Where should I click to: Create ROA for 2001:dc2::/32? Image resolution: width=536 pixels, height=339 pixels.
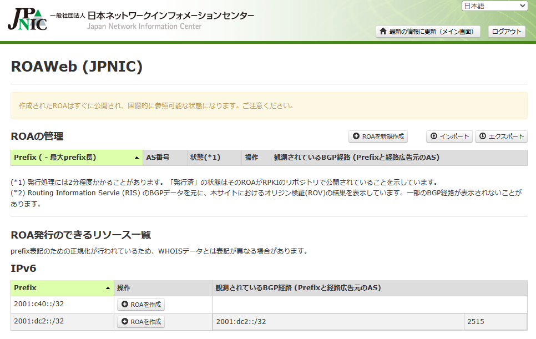141,322
